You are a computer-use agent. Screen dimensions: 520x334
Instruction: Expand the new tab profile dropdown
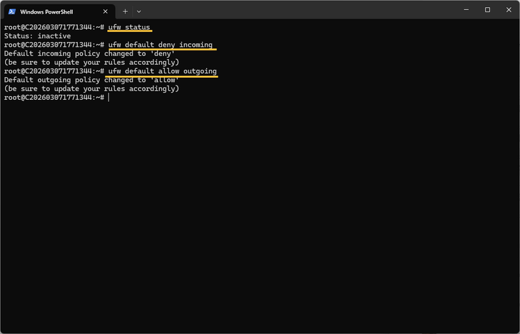[138, 11]
